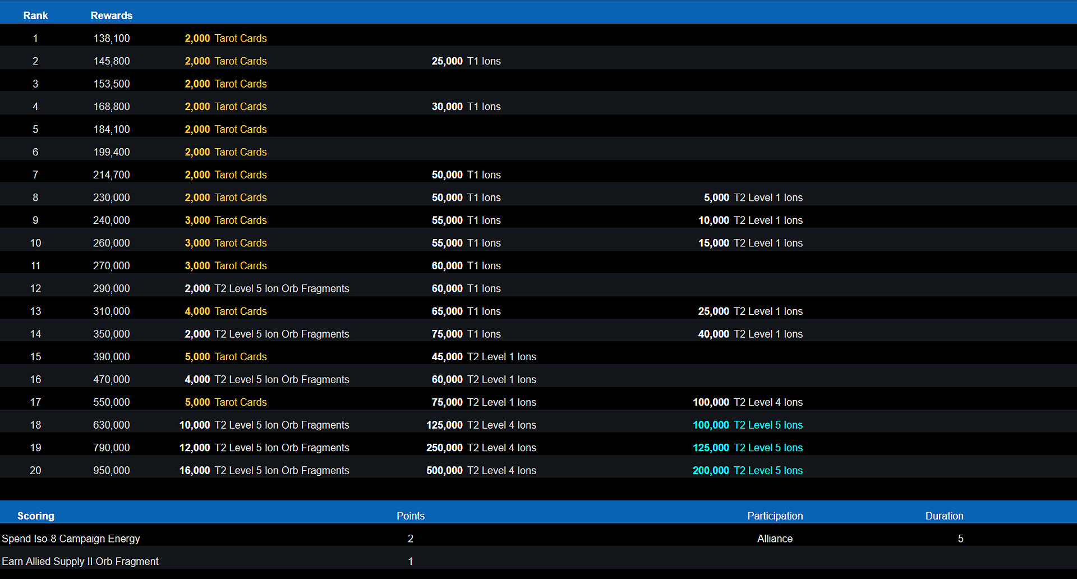Select the 168,800 points value
The width and height of the screenshot is (1077, 579).
point(112,107)
